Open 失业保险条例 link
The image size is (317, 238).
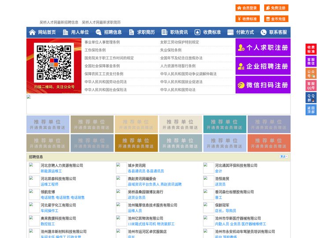pyautogui.click(x=171, y=50)
